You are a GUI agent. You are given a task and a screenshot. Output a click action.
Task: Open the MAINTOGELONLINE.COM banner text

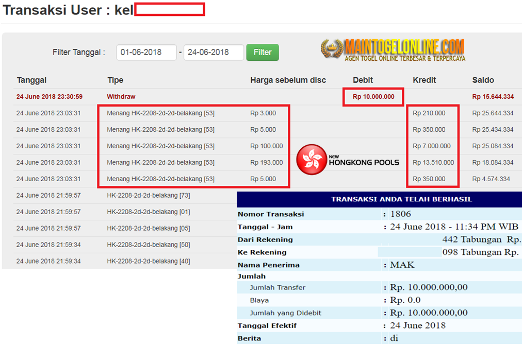[404, 46]
